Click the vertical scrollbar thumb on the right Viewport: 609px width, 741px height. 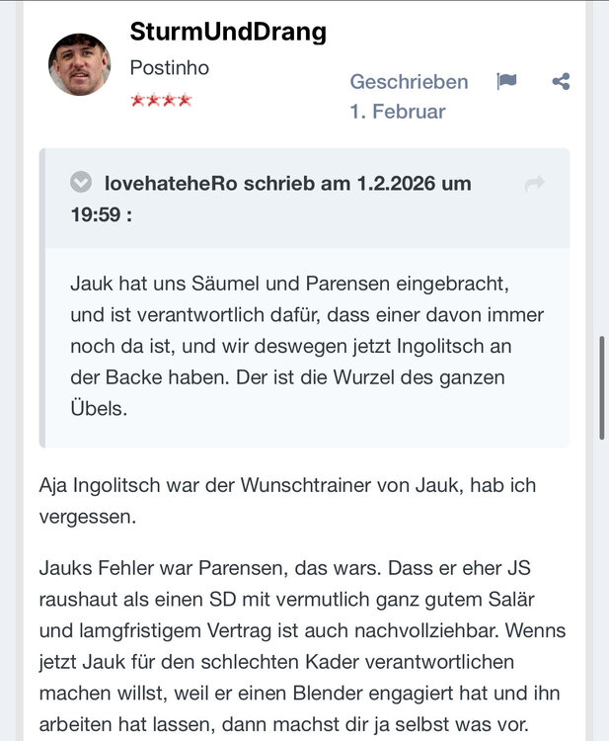[x=602, y=388]
